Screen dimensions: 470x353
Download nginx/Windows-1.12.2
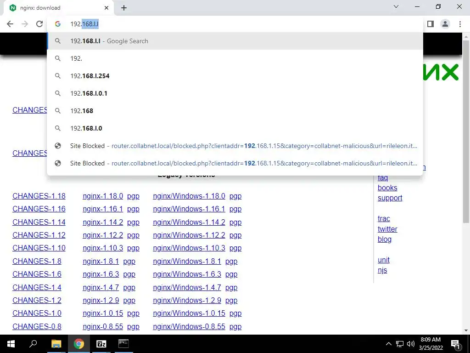point(189,235)
